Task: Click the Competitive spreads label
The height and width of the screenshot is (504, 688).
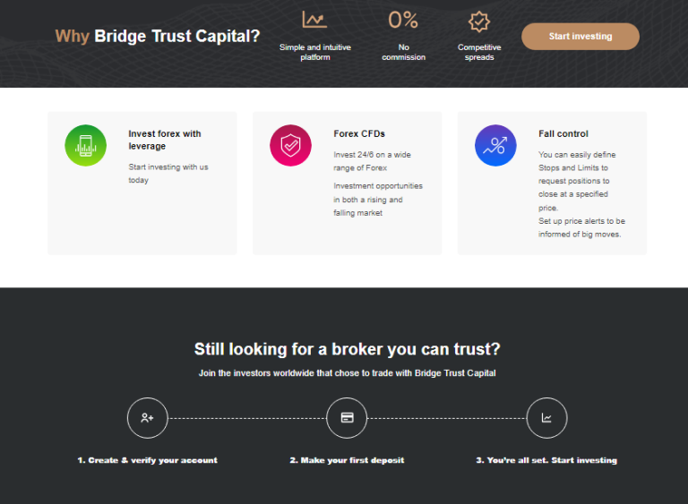Action: click(x=479, y=52)
